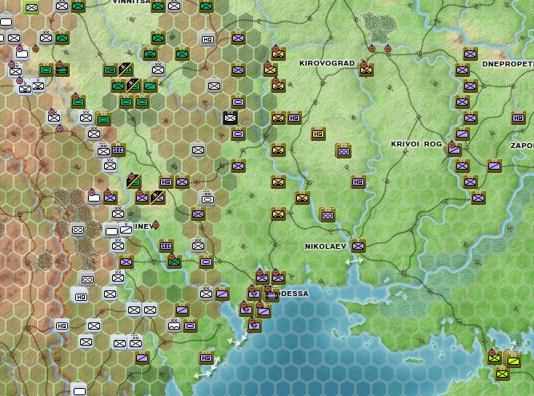Select the olive infinity-symbol counter east of the yellow HQ
This screenshot has width=534, height=396.
pos(343,151)
